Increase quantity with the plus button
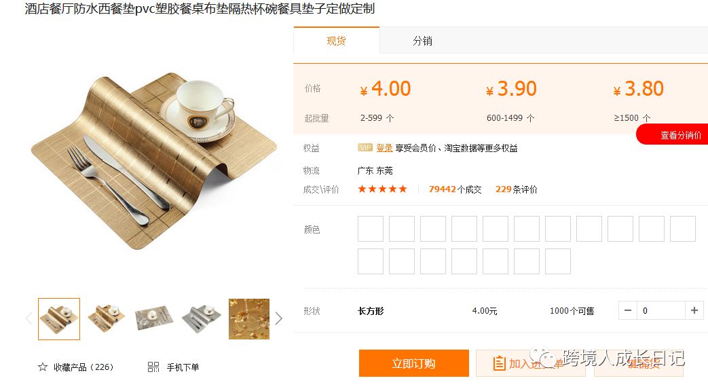The image size is (708, 389). pos(694,310)
